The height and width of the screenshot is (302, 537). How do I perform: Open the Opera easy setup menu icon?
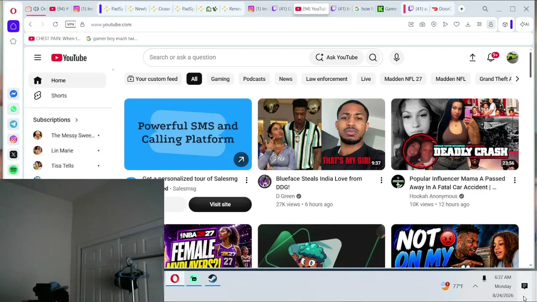coord(479,24)
